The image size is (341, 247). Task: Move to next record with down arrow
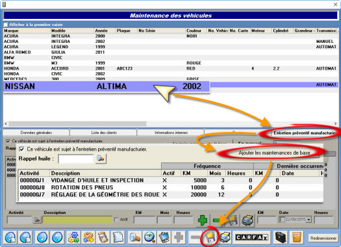(x=42, y=237)
